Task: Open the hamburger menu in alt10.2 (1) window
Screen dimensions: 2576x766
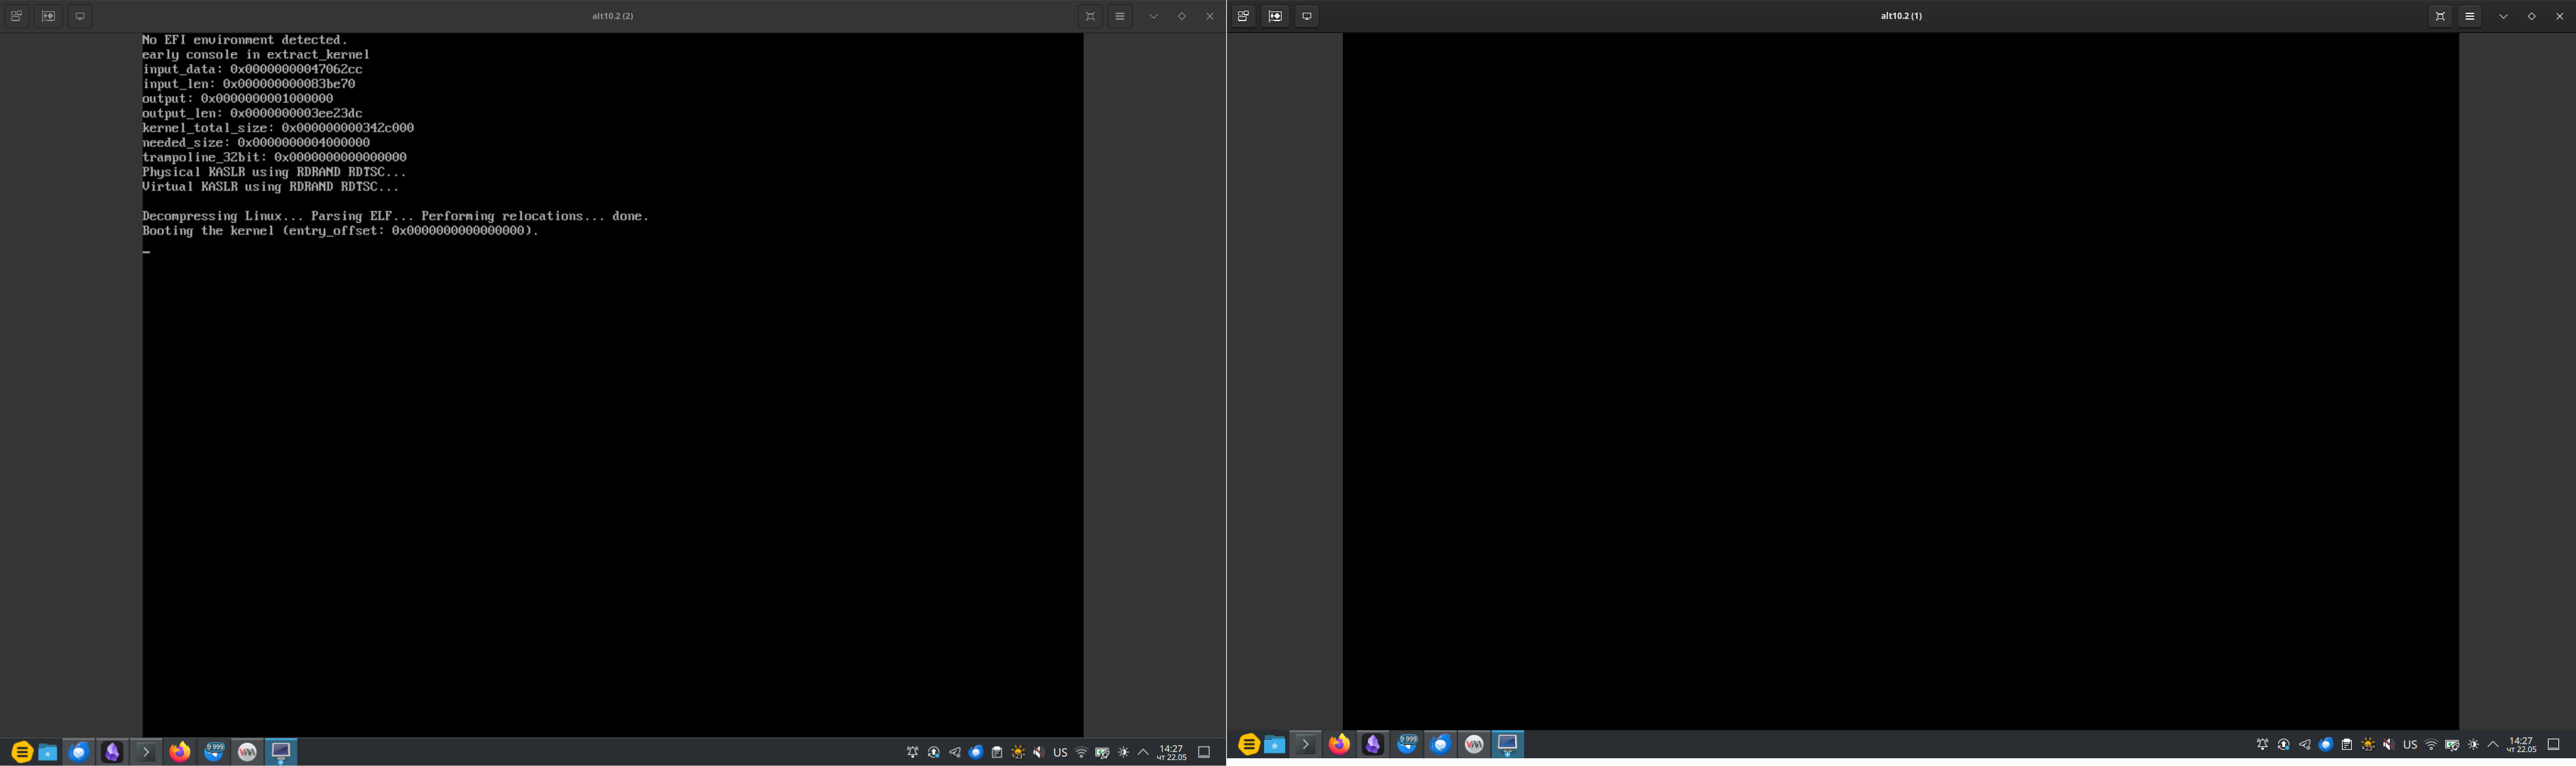Action: [2470, 16]
